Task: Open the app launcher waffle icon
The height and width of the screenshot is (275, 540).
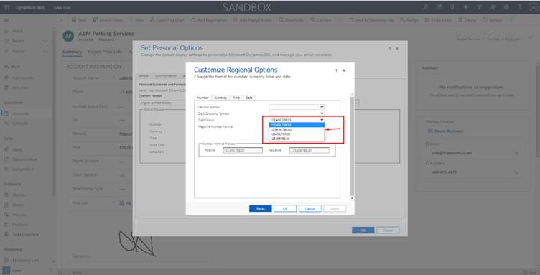Action: click(x=6, y=7)
